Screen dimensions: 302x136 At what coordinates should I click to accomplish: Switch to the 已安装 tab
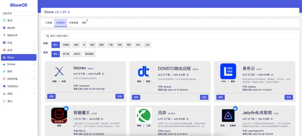pyautogui.click(x=49, y=23)
